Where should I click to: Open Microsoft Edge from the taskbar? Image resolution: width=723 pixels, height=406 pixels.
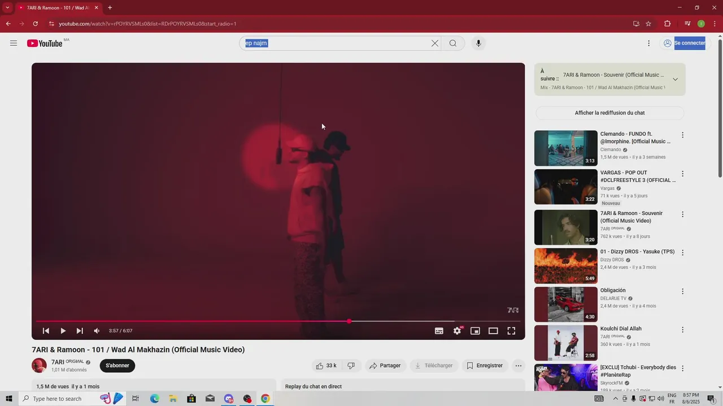[x=154, y=399]
